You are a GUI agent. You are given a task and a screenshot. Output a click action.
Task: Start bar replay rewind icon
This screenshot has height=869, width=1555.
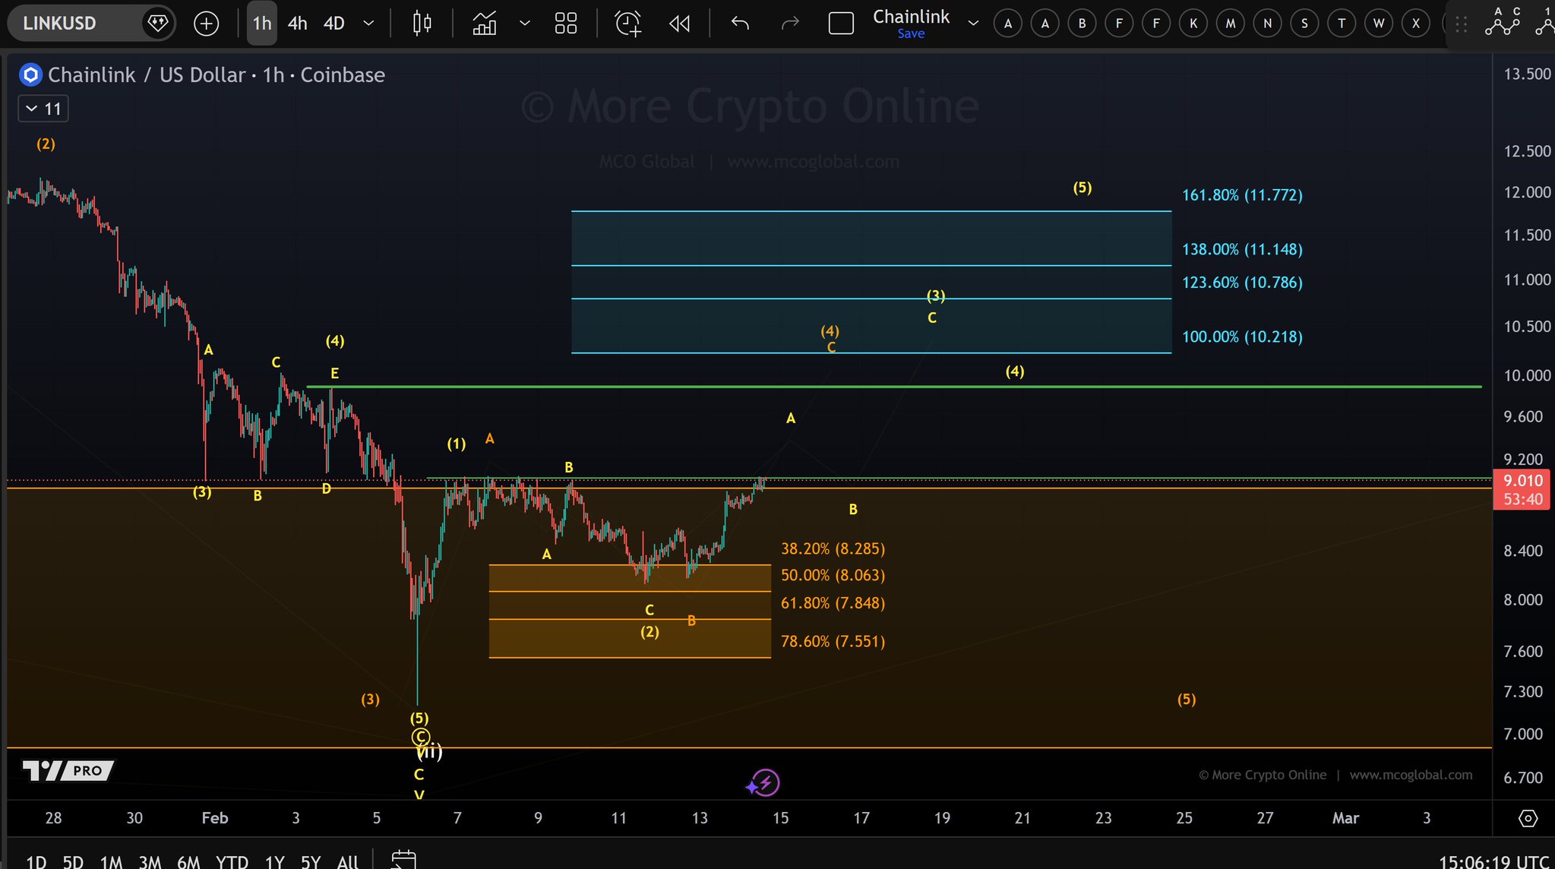click(x=679, y=24)
